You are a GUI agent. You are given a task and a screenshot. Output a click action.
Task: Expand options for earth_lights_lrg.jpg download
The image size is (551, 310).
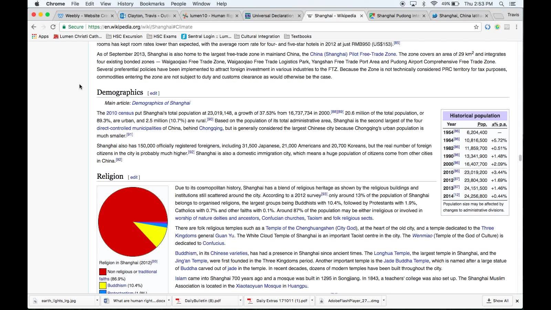point(97,300)
